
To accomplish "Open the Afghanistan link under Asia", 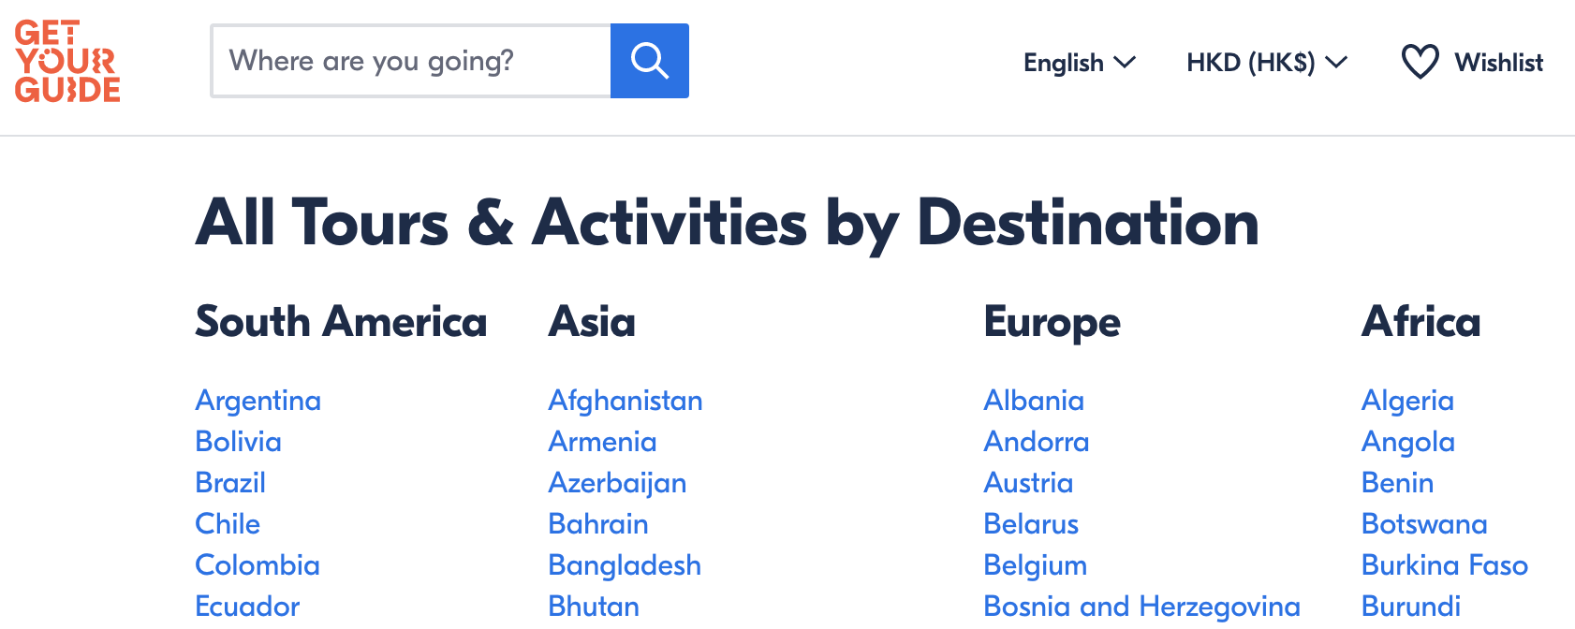I will (x=626, y=401).
